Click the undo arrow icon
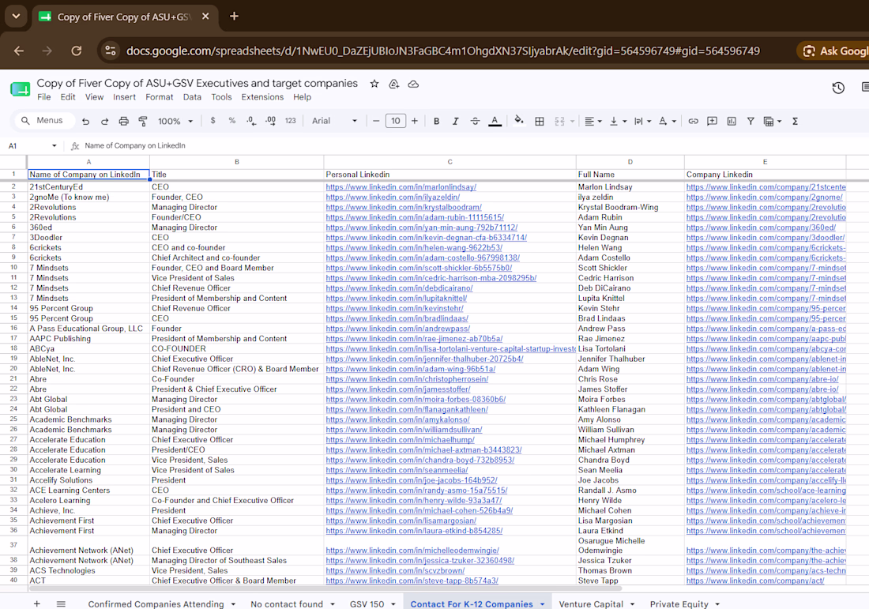This screenshot has height=609, width=869. [85, 121]
